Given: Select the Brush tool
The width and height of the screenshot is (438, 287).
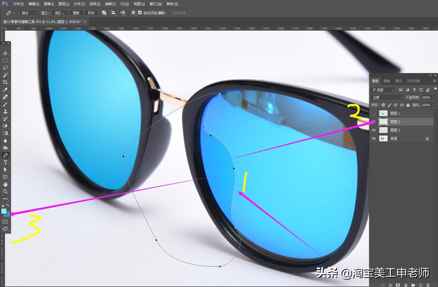Looking at the screenshot, I should coord(5,104).
